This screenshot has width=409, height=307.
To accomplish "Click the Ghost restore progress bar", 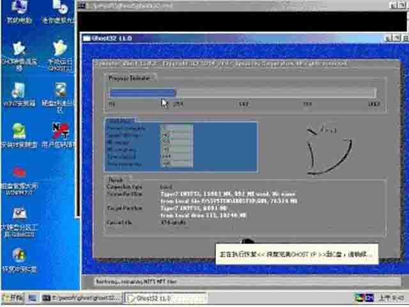I will [243, 93].
